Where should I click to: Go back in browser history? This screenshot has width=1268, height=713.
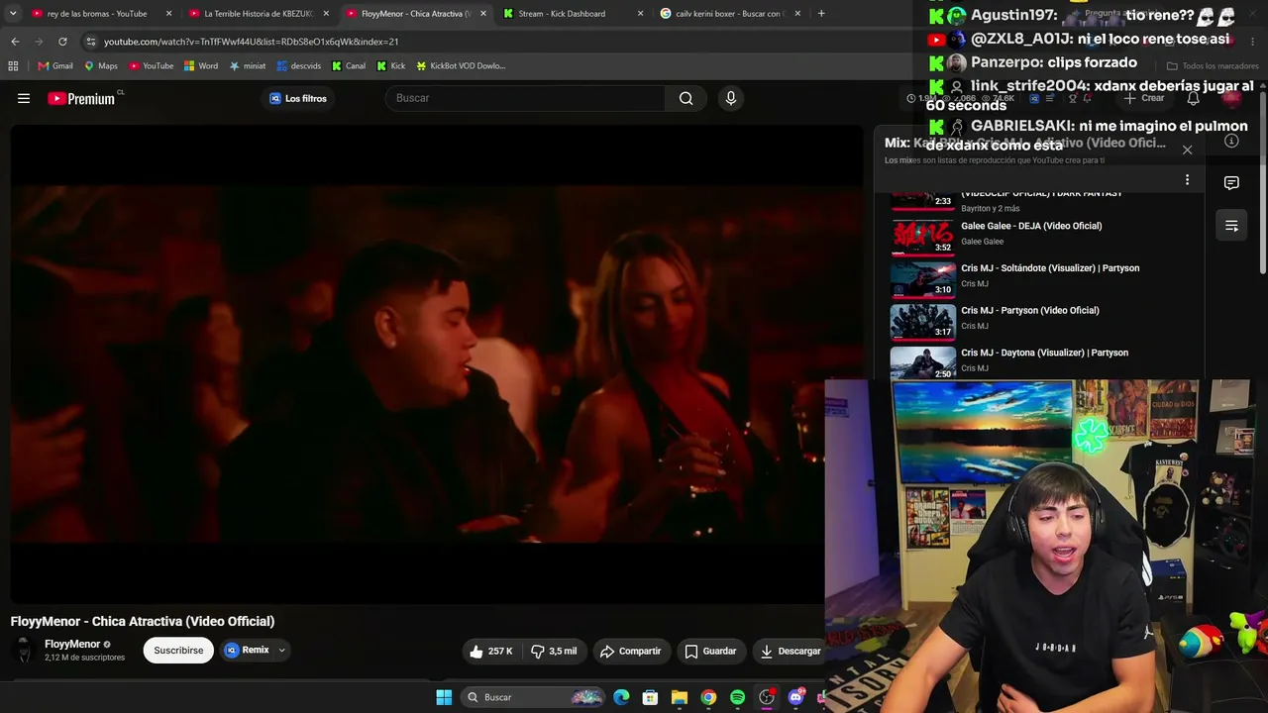point(15,42)
